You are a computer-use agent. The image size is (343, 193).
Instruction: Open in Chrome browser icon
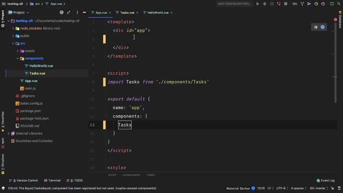(x=316, y=27)
